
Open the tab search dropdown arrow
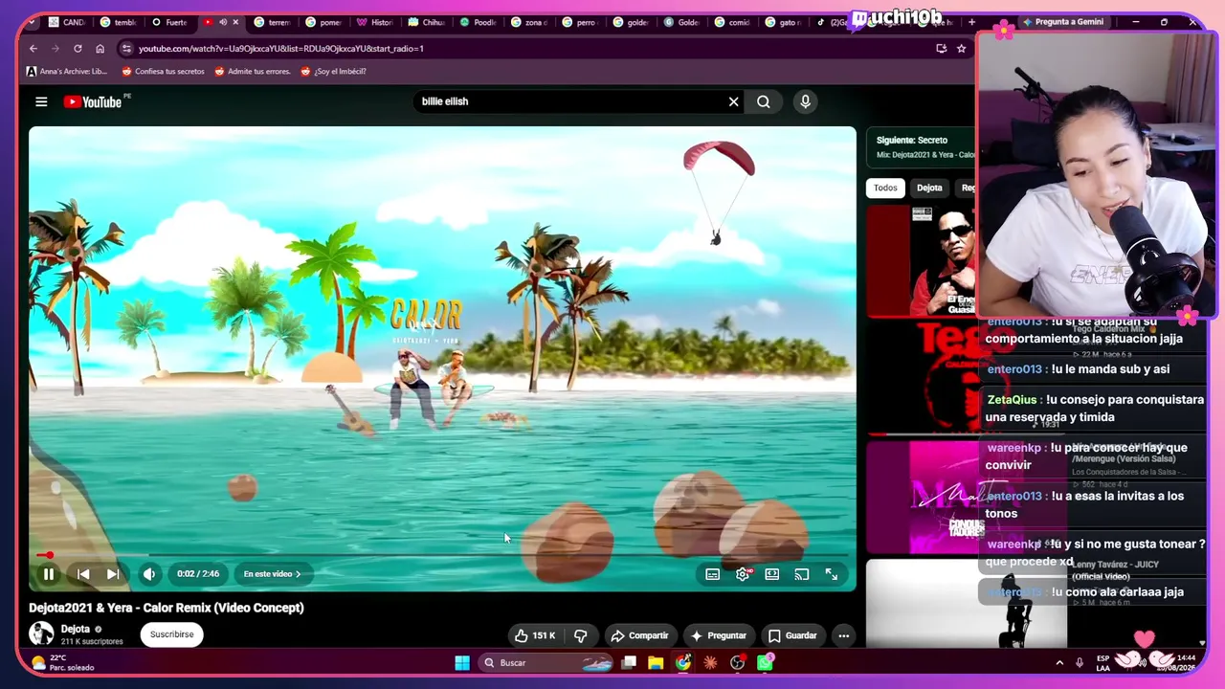coord(32,22)
